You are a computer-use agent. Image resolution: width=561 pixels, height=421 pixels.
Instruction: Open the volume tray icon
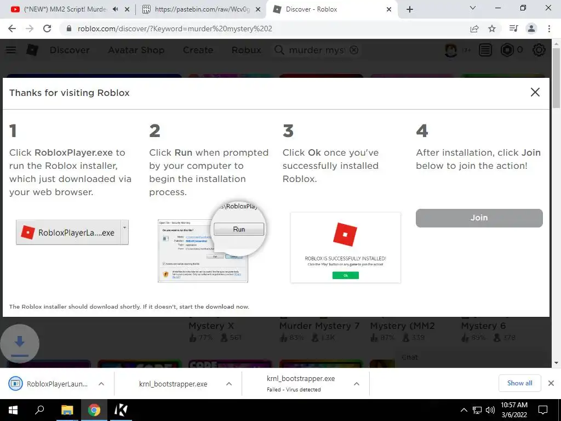[490, 410]
